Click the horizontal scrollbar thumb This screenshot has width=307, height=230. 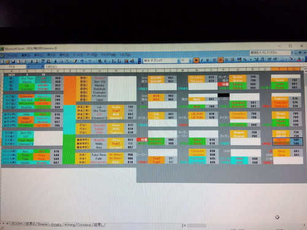pyautogui.click(x=196, y=225)
